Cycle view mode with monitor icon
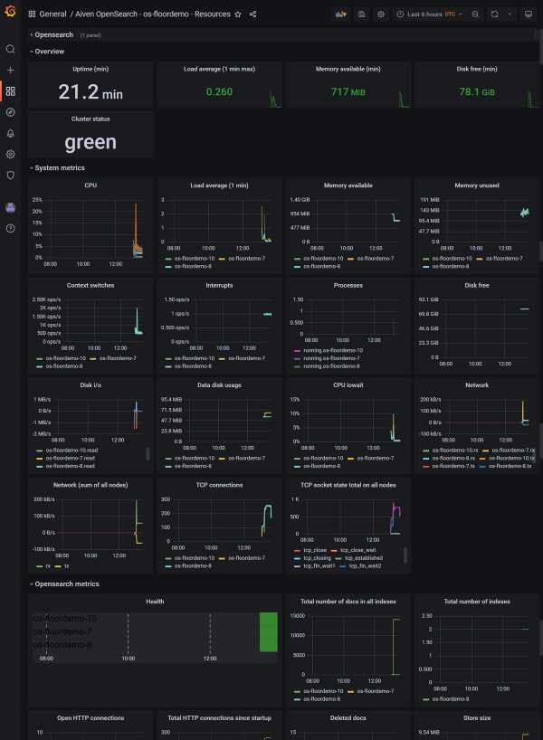543x740 pixels. click(529, 14)
